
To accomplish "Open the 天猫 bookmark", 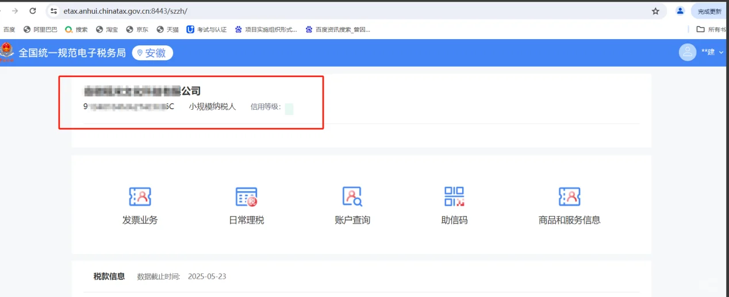I will tap(168, 29).
